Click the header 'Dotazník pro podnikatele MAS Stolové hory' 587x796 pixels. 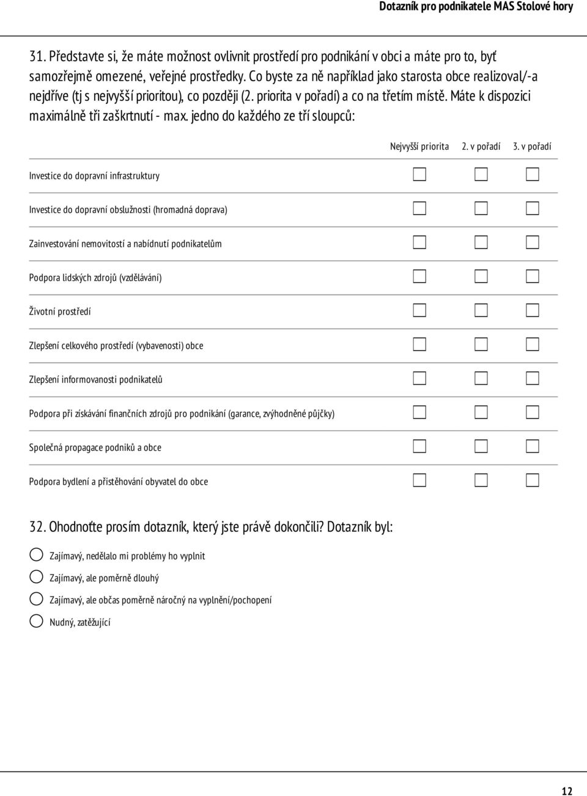pos(476,7)
